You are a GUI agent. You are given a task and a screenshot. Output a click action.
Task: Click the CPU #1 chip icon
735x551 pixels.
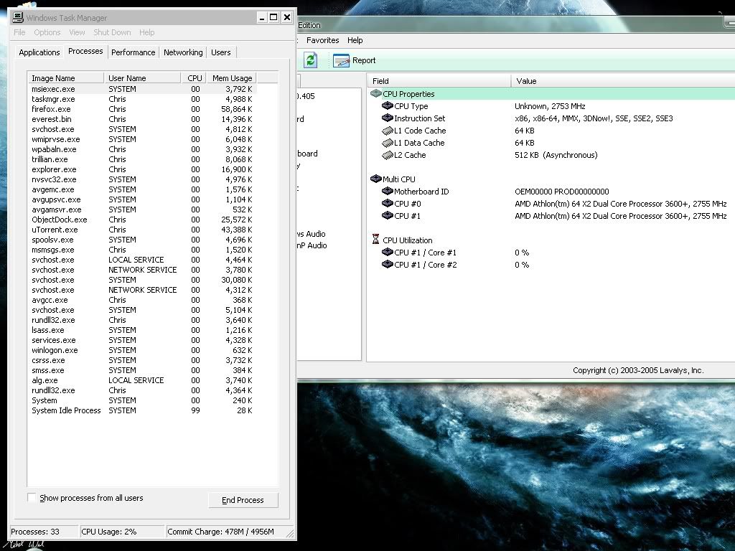tap(387, 215)
